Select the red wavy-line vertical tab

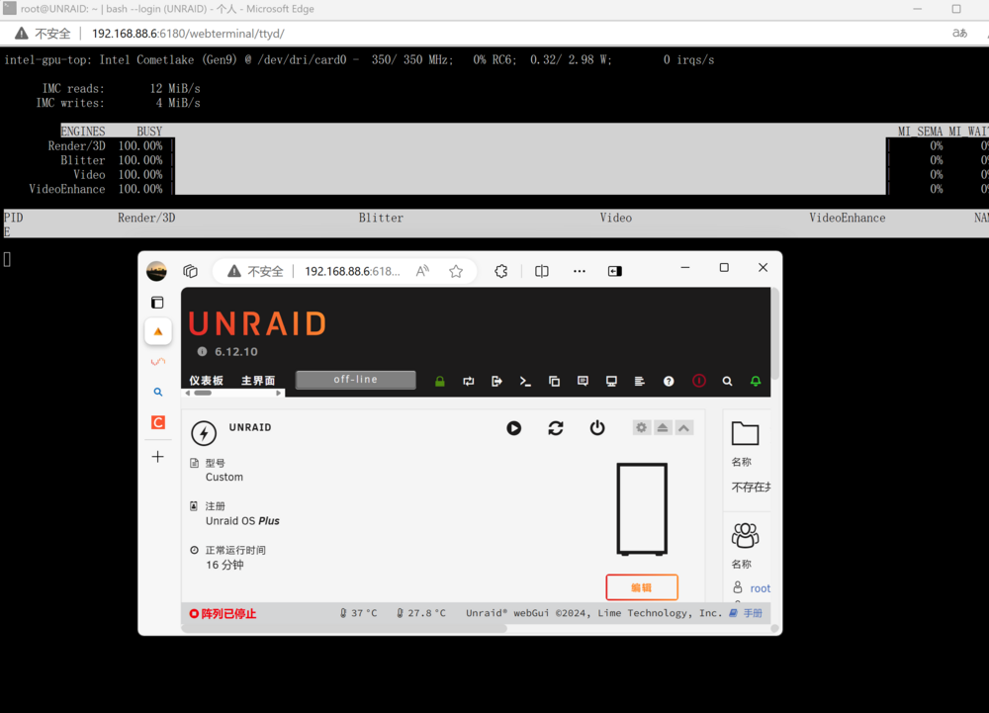[158, 361]
